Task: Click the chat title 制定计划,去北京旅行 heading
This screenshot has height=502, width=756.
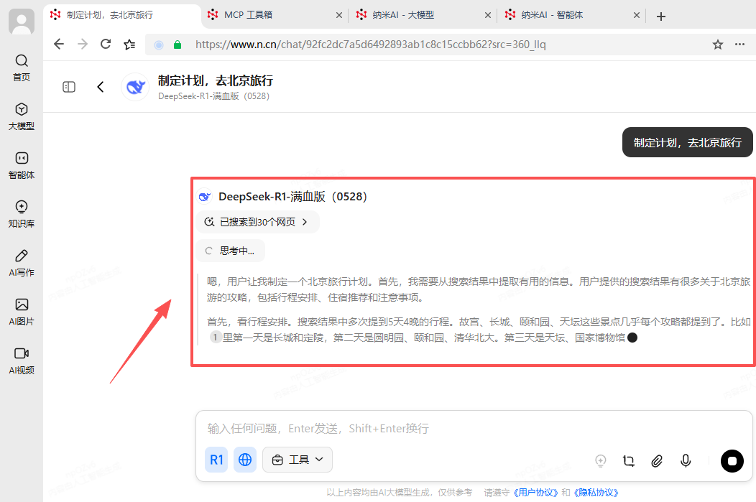Action: click(216, 80)
